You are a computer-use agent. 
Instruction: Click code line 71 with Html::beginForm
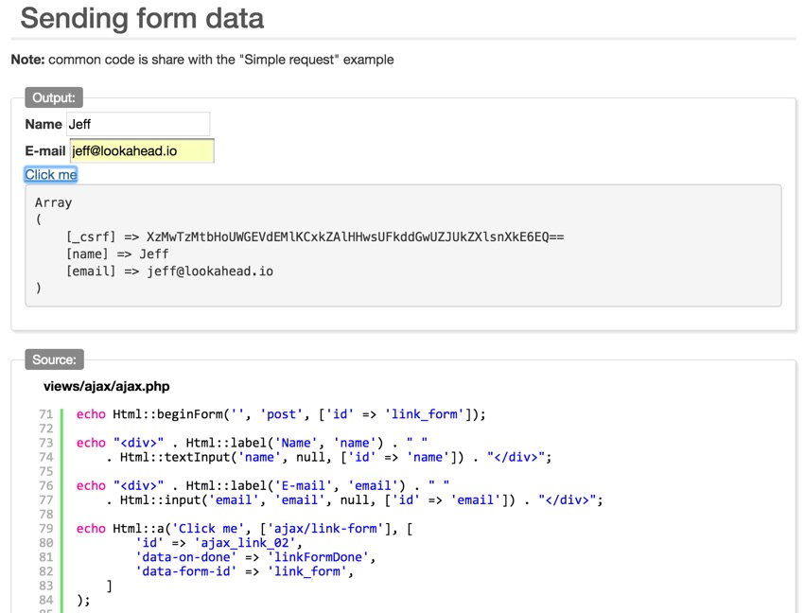pyautogui.click(x=281, y=414)
